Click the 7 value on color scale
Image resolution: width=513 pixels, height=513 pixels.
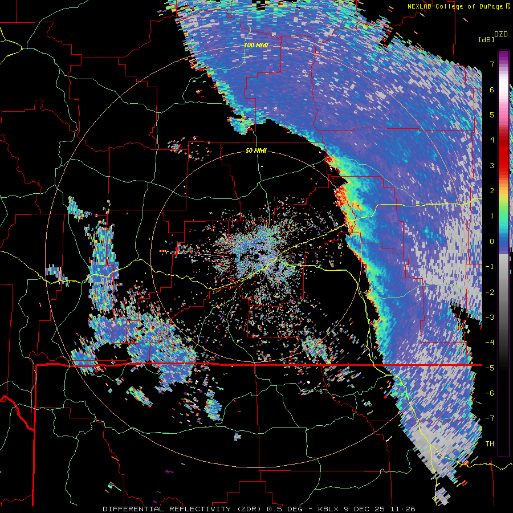(x=492, y=64)
